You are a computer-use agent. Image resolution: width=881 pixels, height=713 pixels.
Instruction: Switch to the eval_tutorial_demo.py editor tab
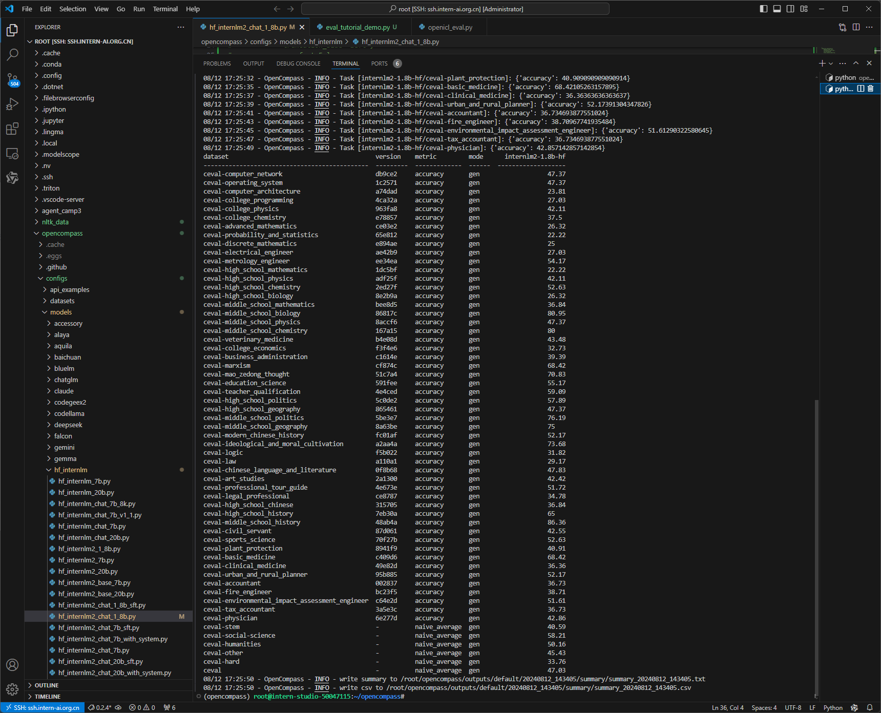click(358, 27)
